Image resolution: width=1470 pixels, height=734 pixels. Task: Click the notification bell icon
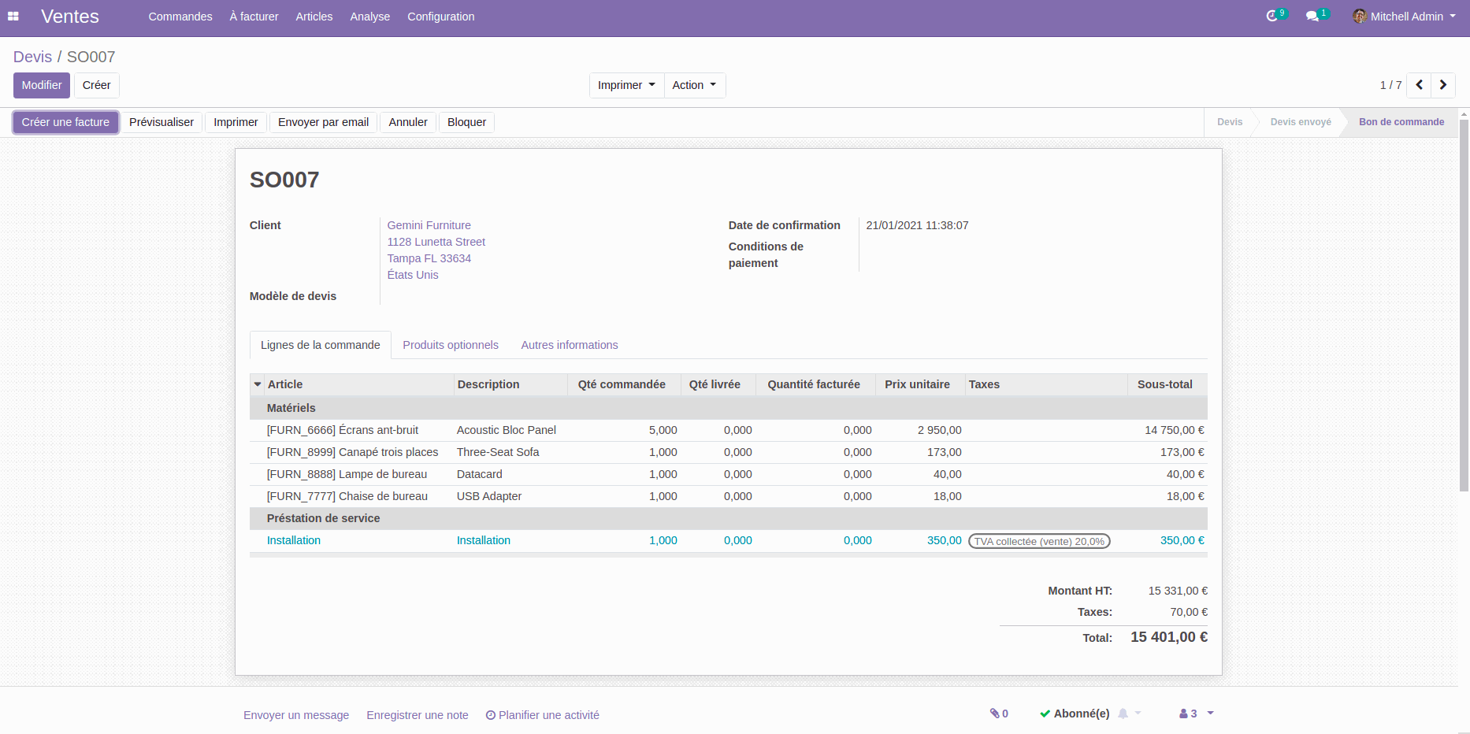coord(1123,714)
